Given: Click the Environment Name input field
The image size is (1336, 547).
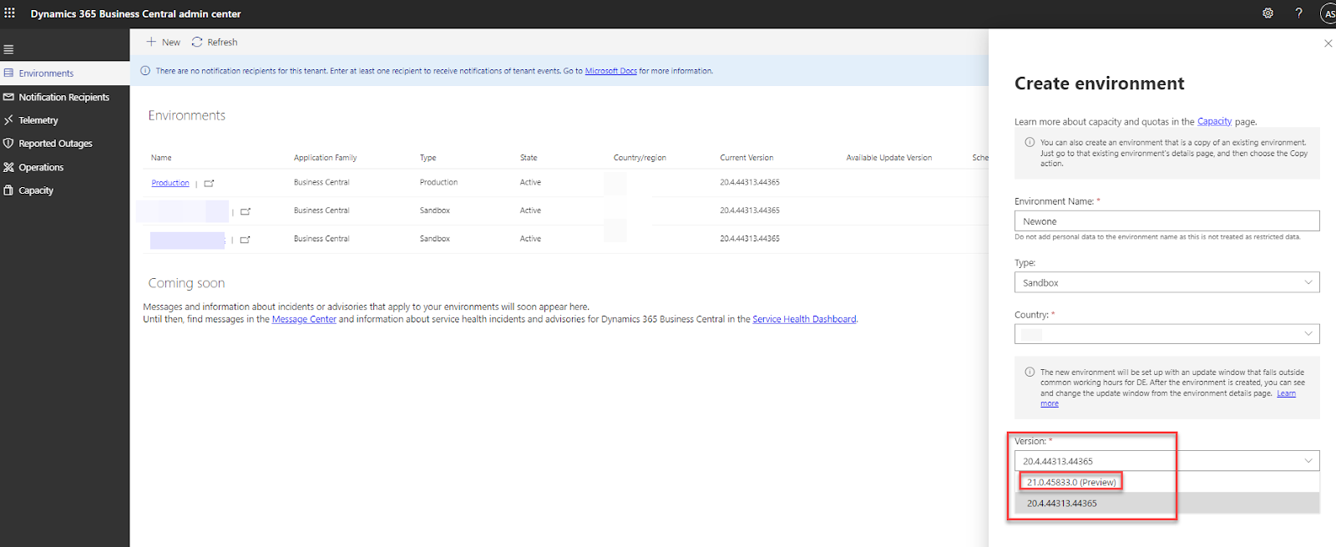Looking at the screenshot, I should pyautogui.click(x=1166, y=221).
